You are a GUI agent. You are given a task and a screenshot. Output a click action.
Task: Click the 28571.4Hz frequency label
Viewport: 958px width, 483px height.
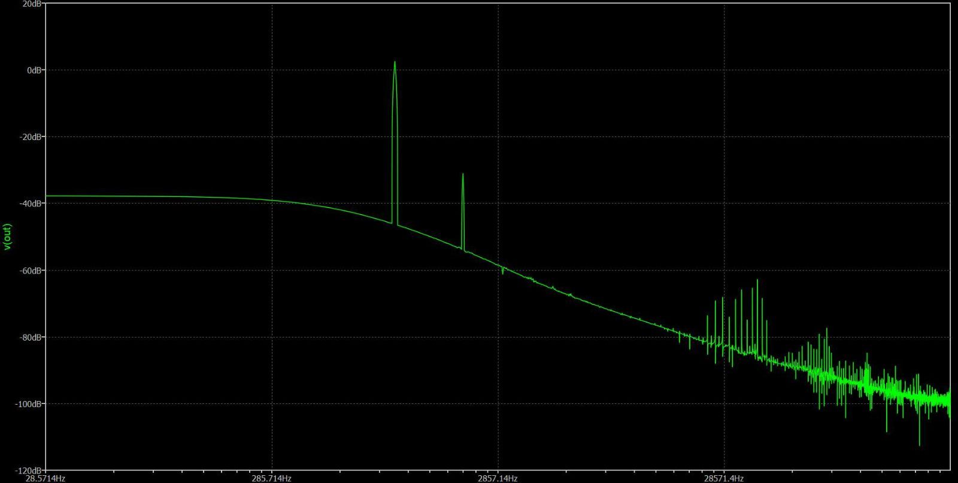click(724, 478)
